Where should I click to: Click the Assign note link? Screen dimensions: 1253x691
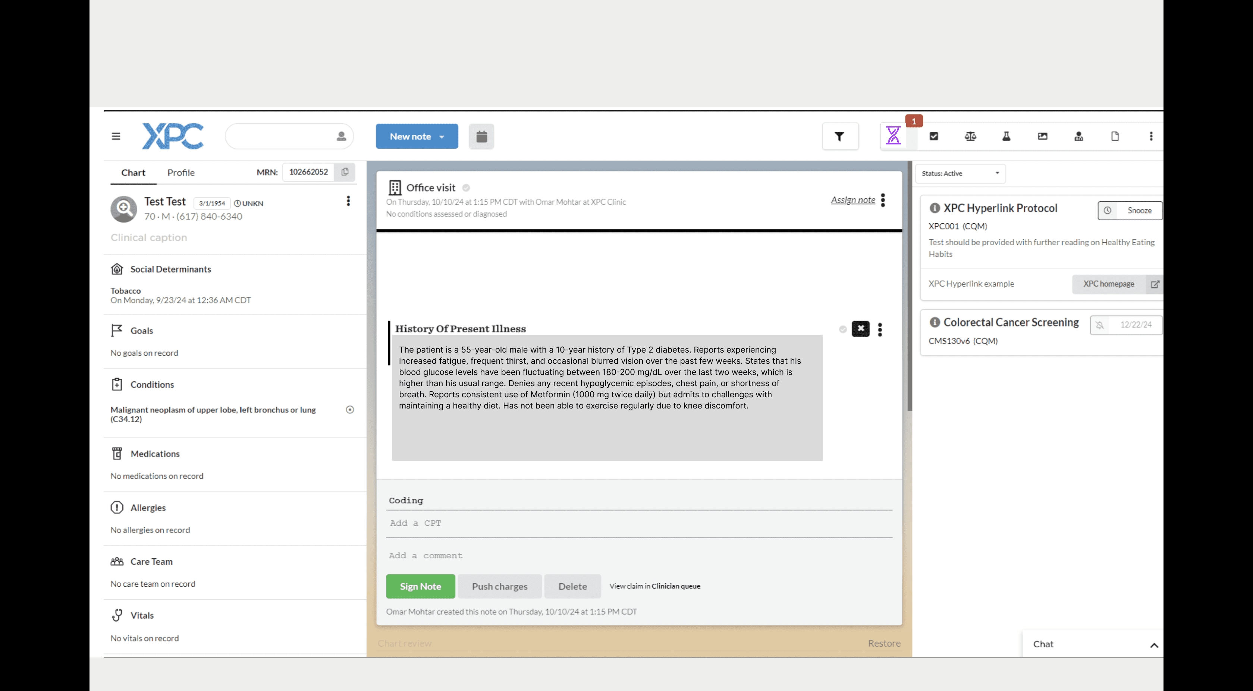coord(853,200)
